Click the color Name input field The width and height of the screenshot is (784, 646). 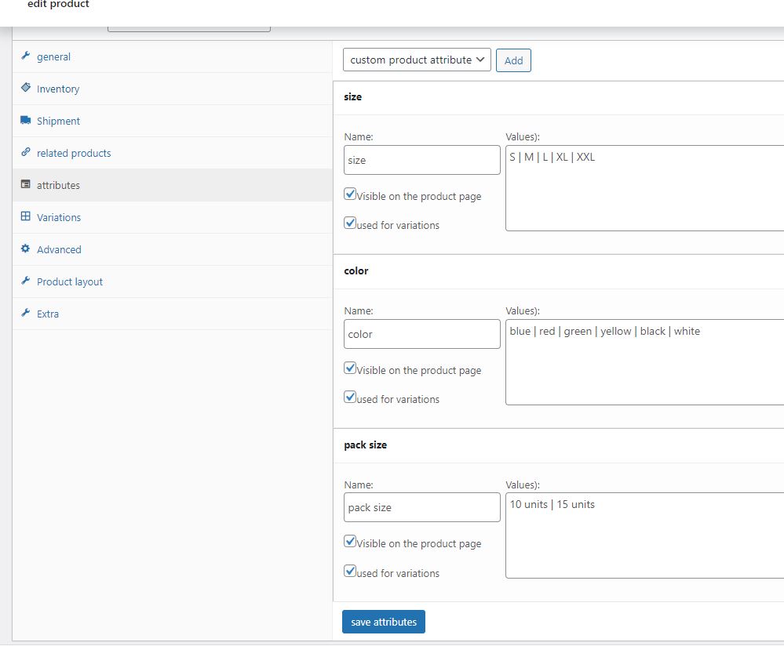pyautogui.click(x=422, y=334)
